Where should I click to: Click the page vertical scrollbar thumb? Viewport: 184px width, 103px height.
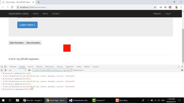(183, 45)
